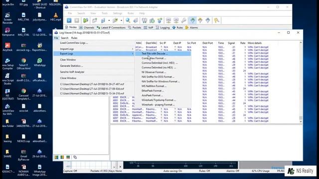Viewport: 319px width, 179px height.
Task: Open the CommView for WiFi desktop shortcut
Action: tap(7, 109)
